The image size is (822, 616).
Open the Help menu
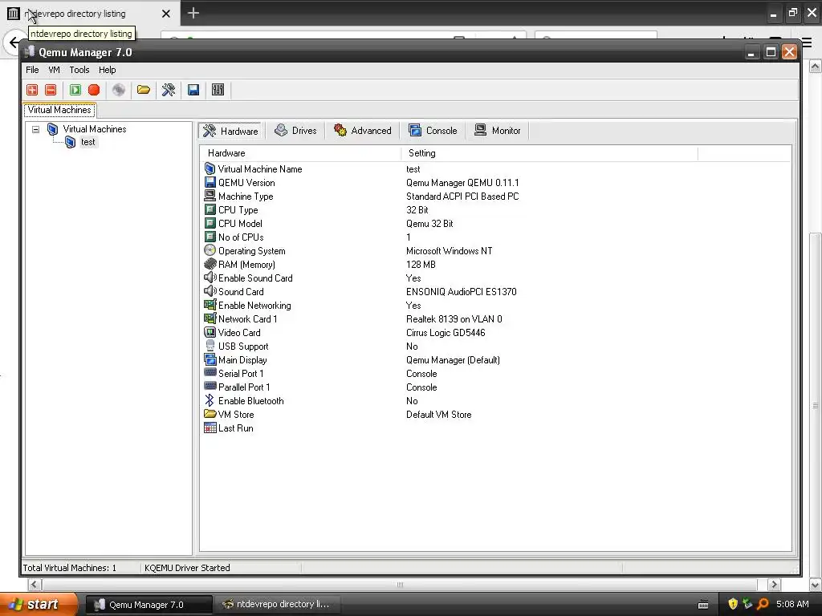pyautogui.click(x=107, y=70)
